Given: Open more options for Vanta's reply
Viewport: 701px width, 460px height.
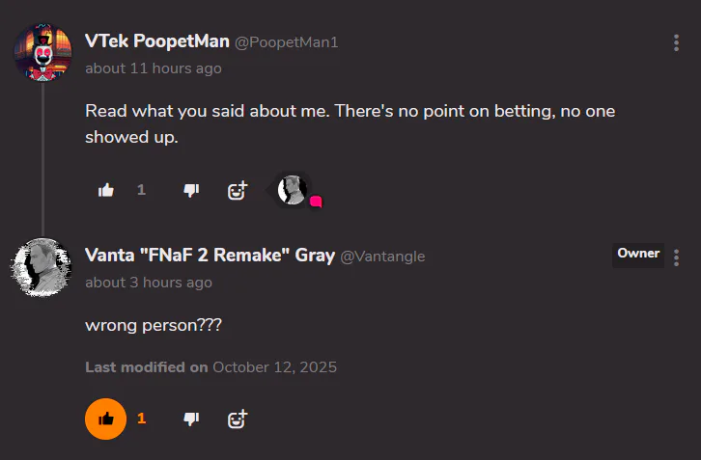Looking at the screenshot, I should [676, 257].
